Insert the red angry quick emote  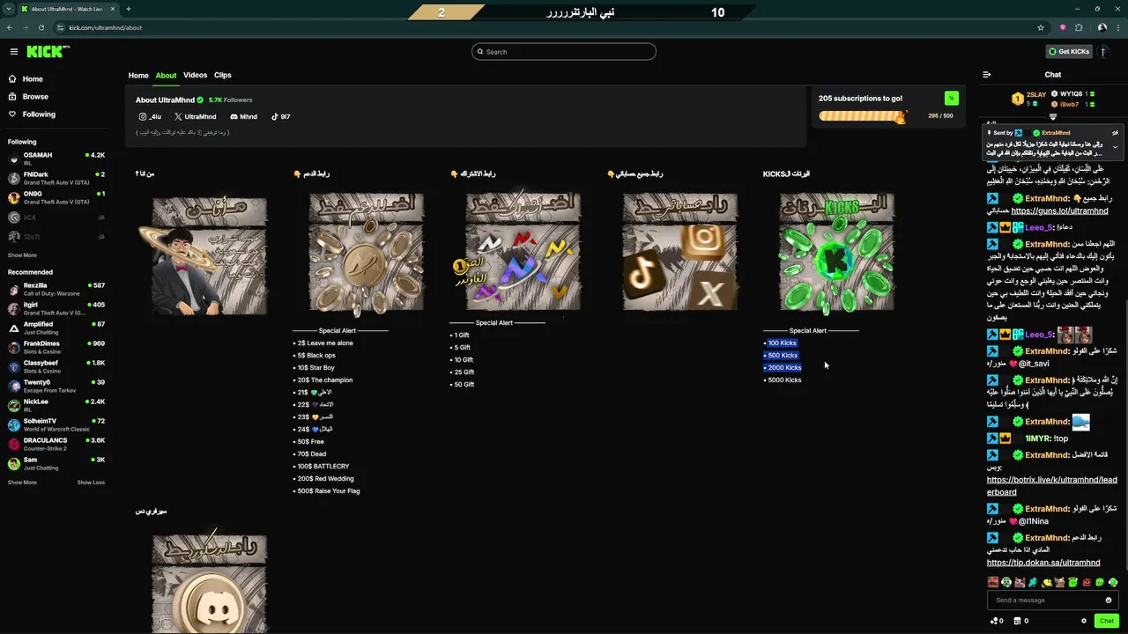[1087, 582]
